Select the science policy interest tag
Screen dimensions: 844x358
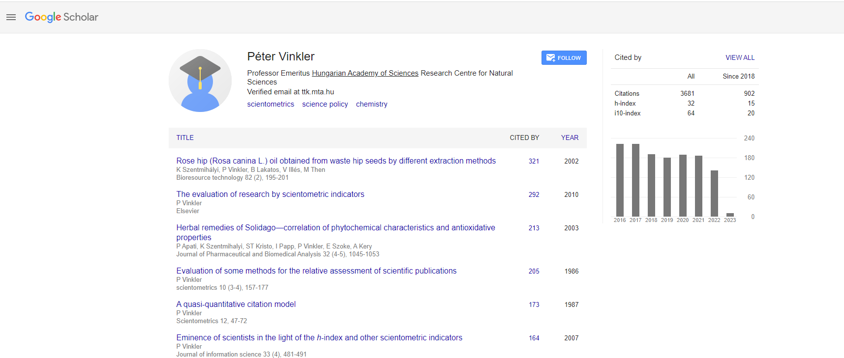point(325,104)
